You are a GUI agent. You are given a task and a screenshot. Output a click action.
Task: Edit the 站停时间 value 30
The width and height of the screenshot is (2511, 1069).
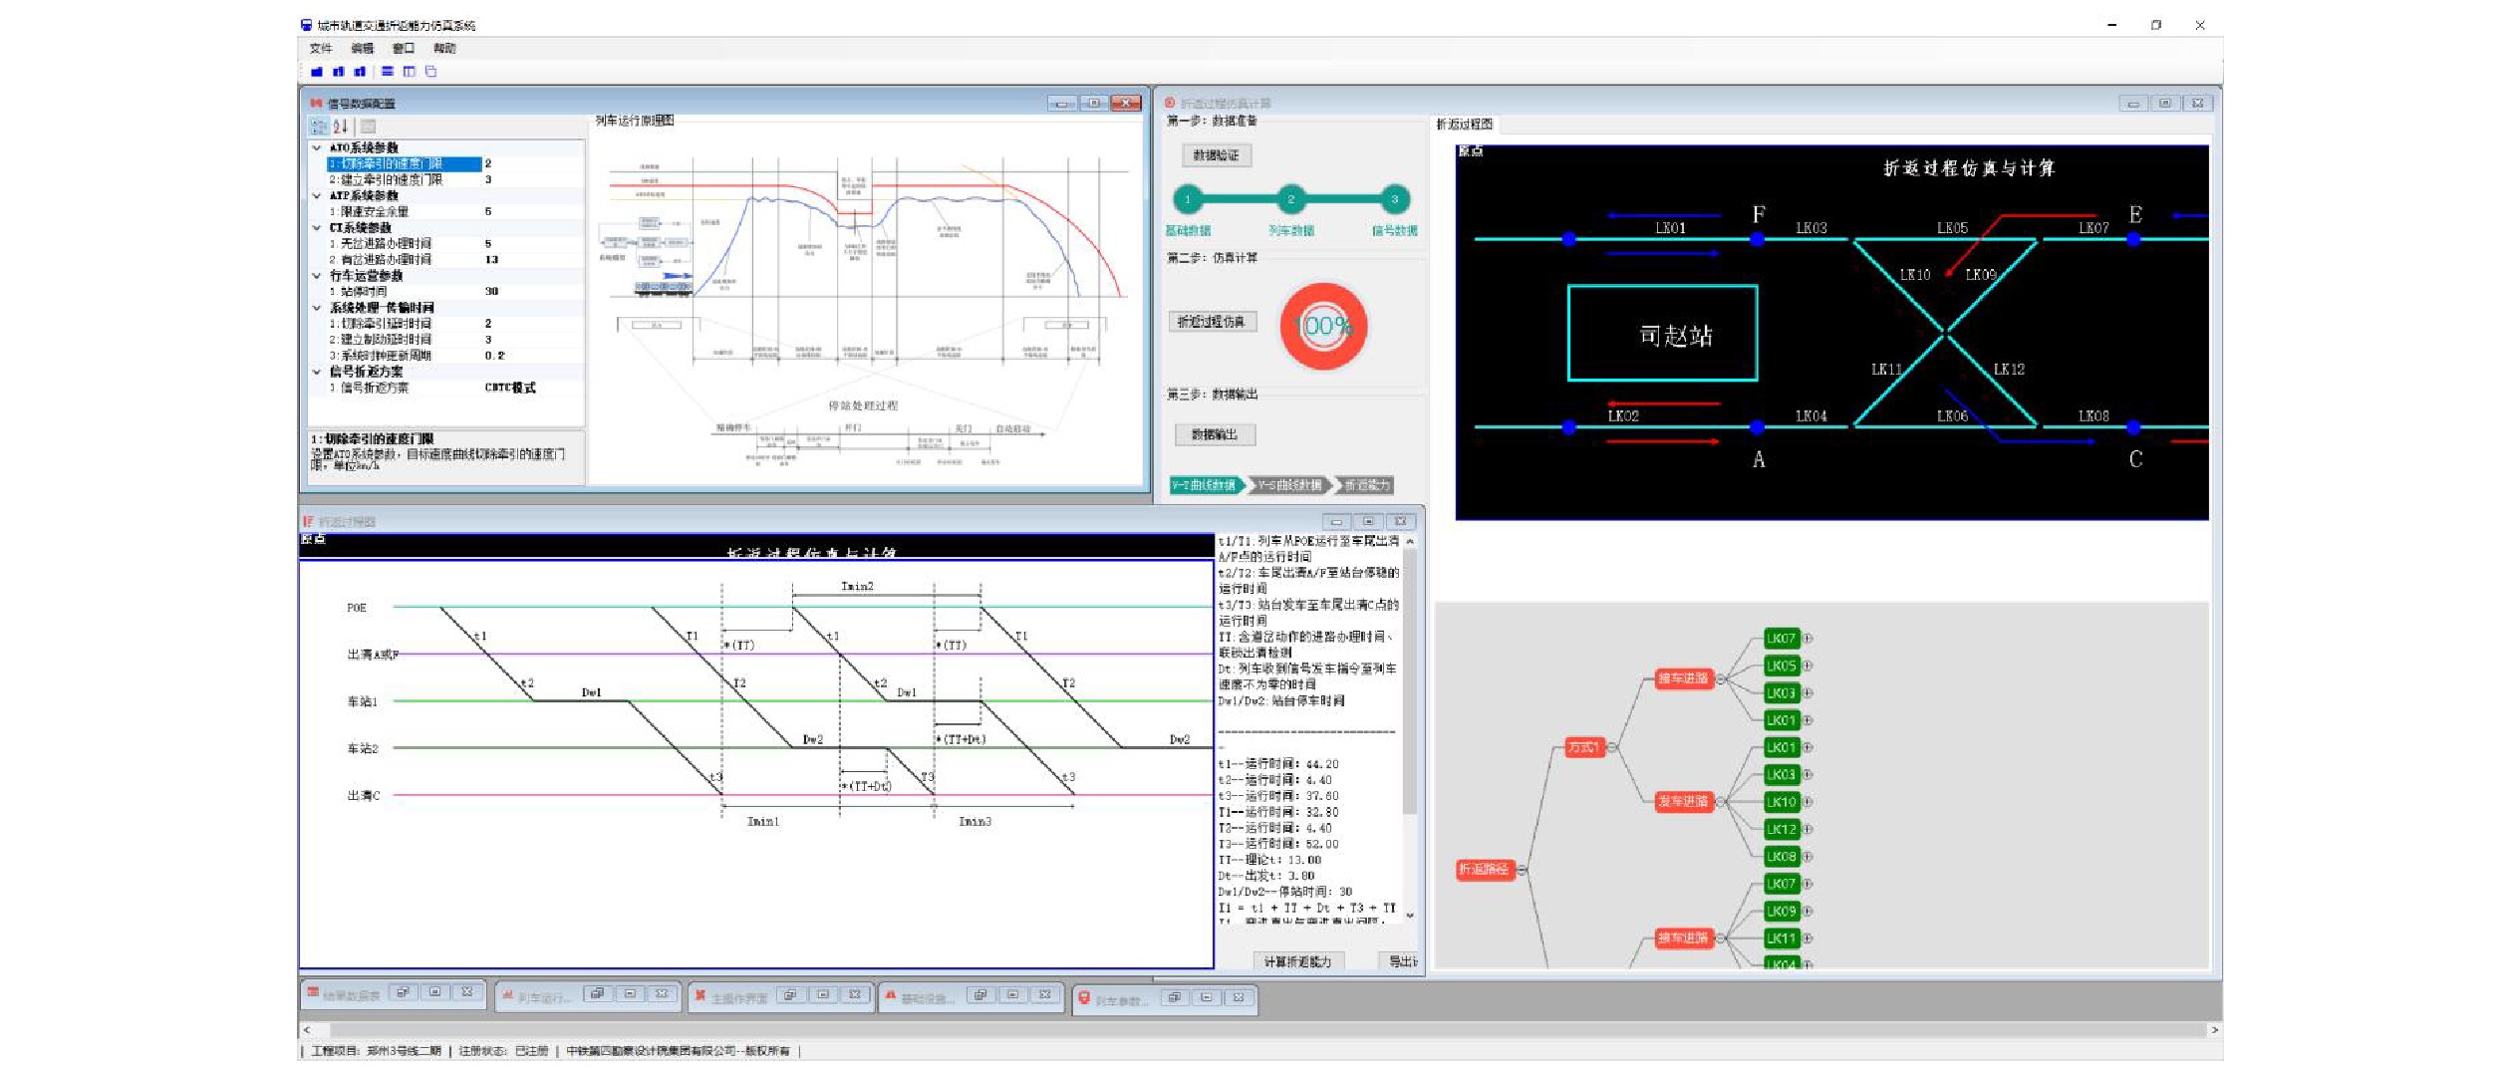point(533,291)
